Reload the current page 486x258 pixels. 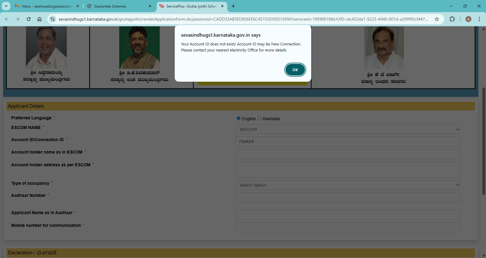point(29,19)
